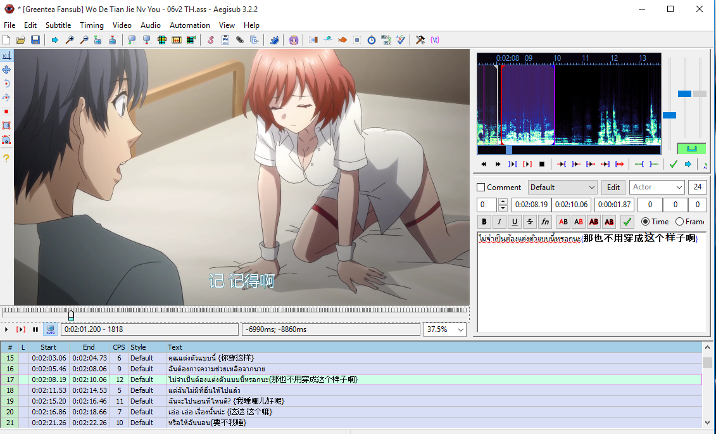Select the Rotate on XY axes tool
Viewport: 716px width, 434px height.
[x=6, y=98]
